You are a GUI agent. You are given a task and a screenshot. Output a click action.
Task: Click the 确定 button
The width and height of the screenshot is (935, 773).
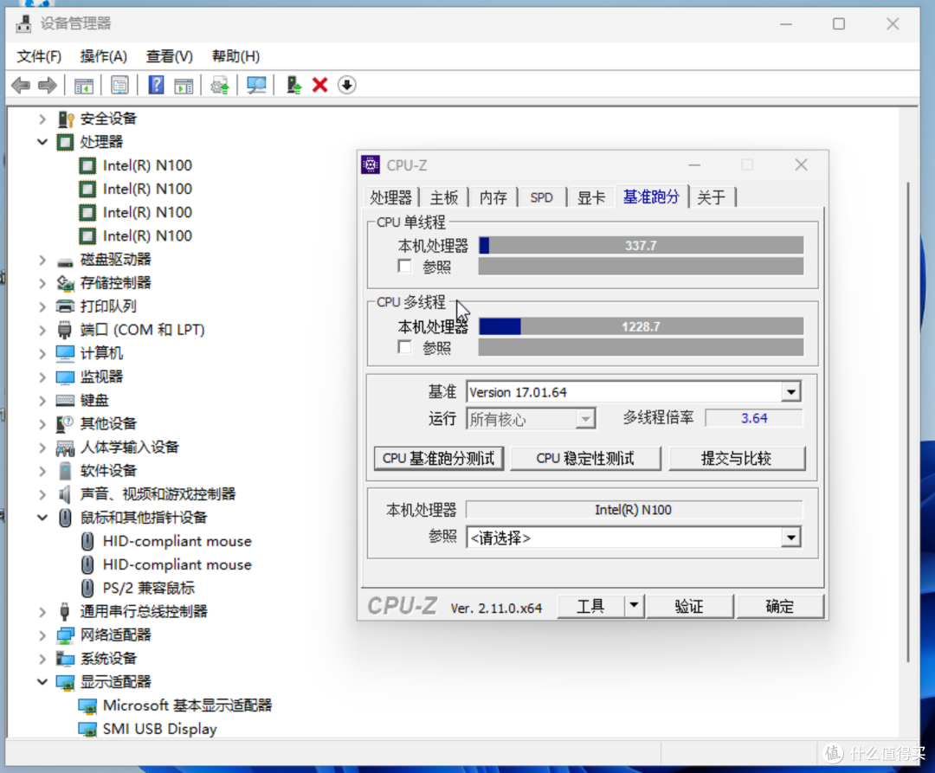(x=779, y=606)
